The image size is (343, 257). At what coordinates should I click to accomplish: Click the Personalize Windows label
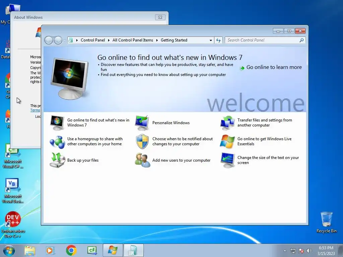point(171,122)
